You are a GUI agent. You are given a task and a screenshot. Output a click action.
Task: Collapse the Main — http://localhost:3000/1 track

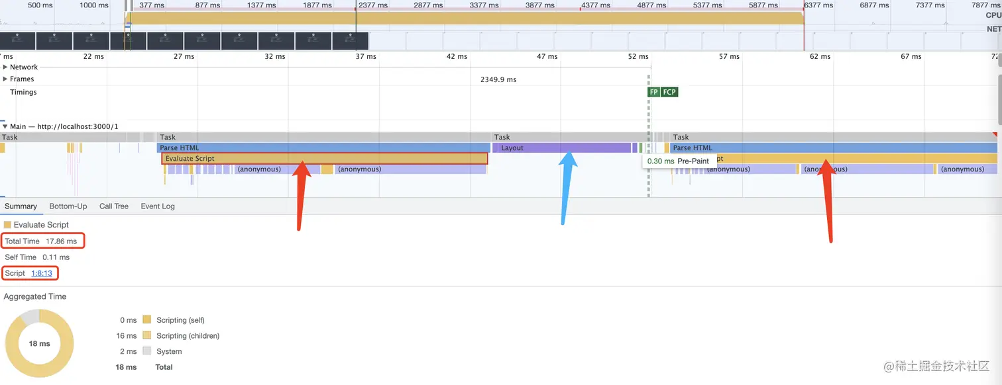[5, 126]
